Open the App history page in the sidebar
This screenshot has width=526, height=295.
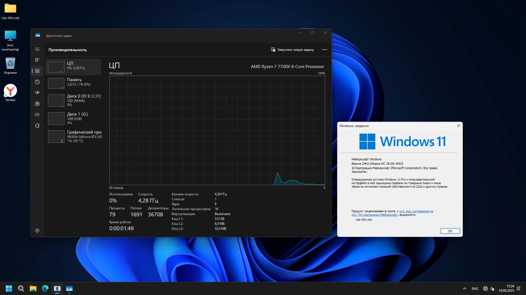click(37, 82)
